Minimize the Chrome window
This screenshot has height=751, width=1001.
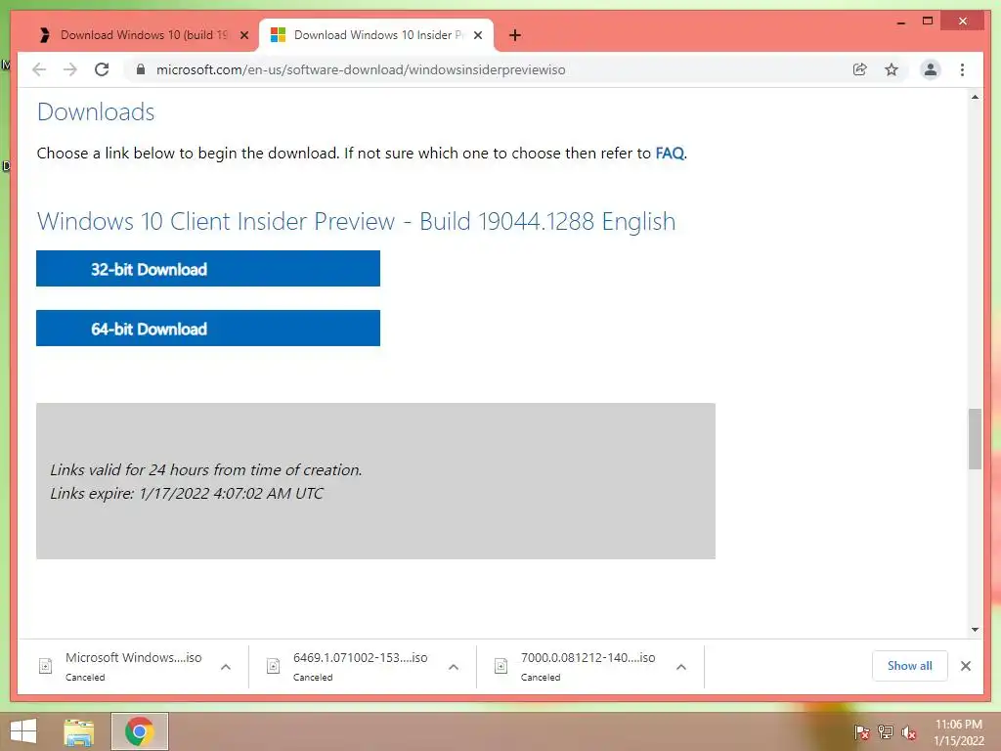click(x=900, y=22)
